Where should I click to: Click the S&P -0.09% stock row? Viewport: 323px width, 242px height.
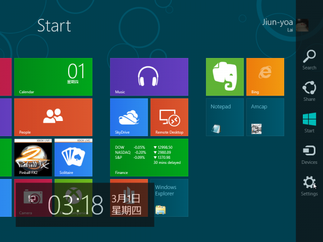point(142,157)
